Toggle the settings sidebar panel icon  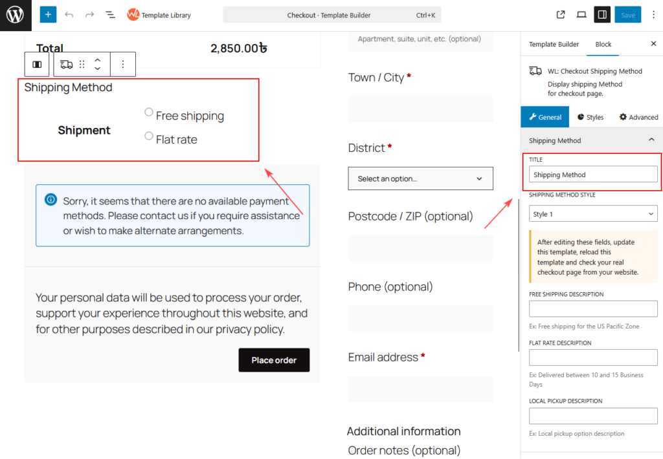[x=602, y=14]
